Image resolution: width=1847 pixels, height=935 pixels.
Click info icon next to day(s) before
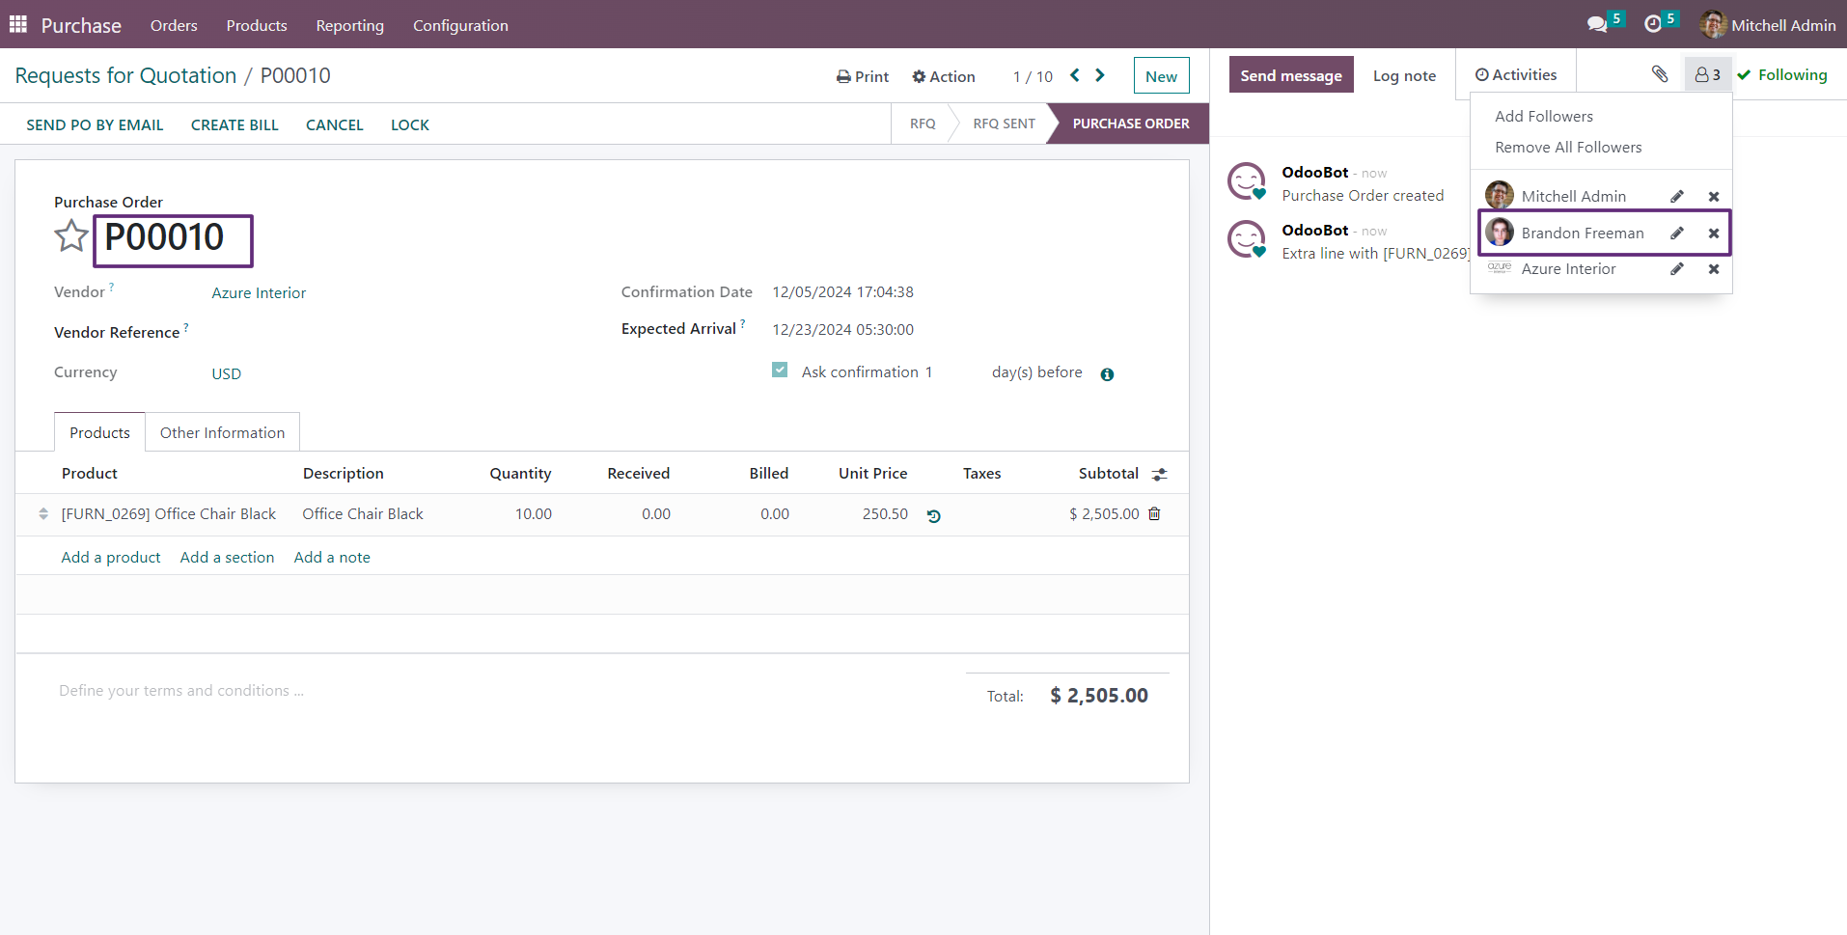coord(1107,374)
